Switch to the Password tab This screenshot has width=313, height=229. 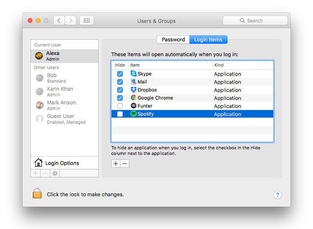pyautogui.click(x=173, y=39)
